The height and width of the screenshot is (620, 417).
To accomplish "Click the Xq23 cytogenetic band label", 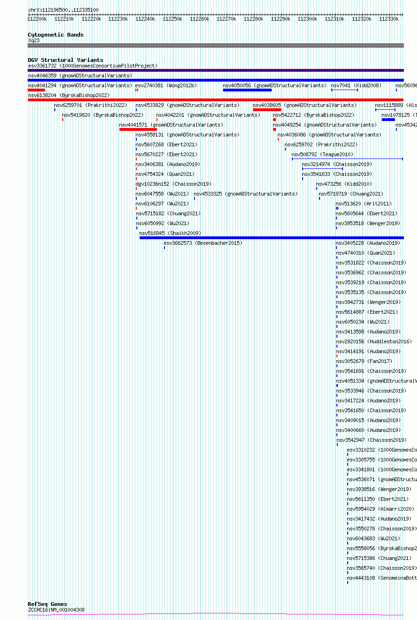I will (34, 41).
